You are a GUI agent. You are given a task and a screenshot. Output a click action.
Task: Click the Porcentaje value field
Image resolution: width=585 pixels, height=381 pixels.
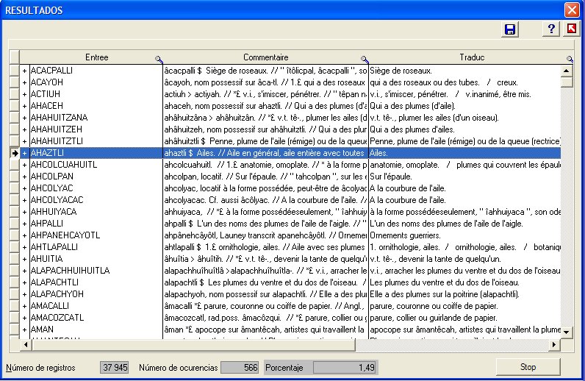(x=344, y=367)
